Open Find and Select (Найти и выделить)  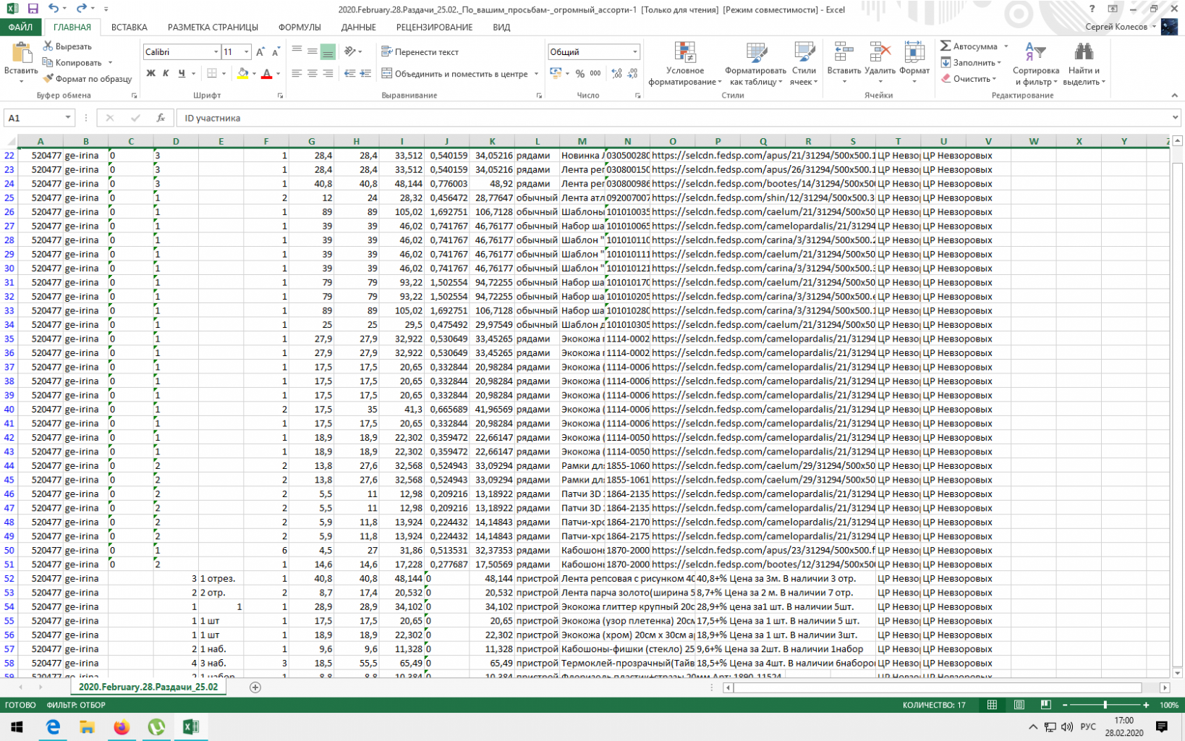1084,64
